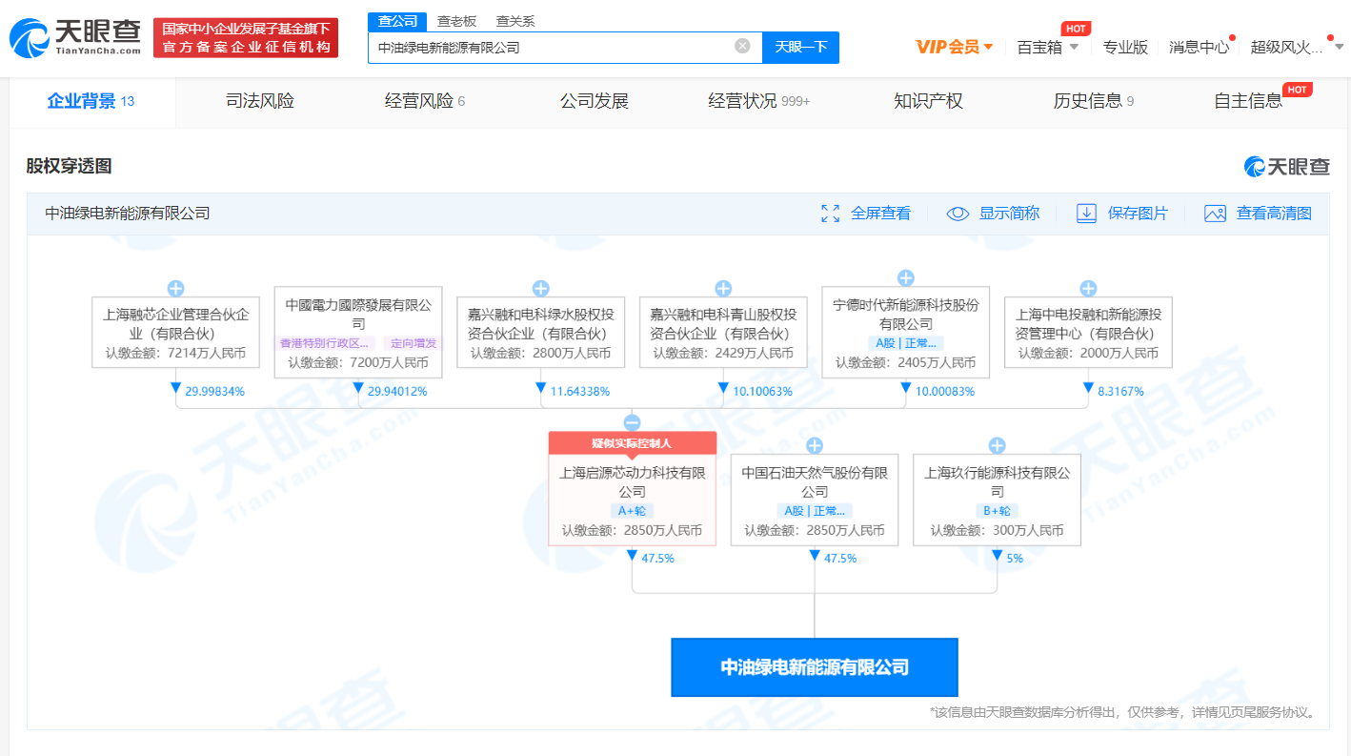Image resolution: width=1351 pixels, height=756 pixels.
Task: Expand 宁德时代新能源科技 node plus icon
Action: coord(906,278)
